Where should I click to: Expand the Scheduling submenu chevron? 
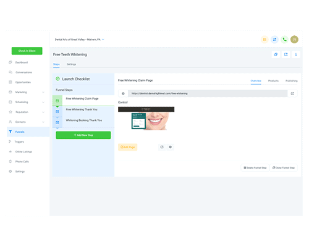click(43, 102)
